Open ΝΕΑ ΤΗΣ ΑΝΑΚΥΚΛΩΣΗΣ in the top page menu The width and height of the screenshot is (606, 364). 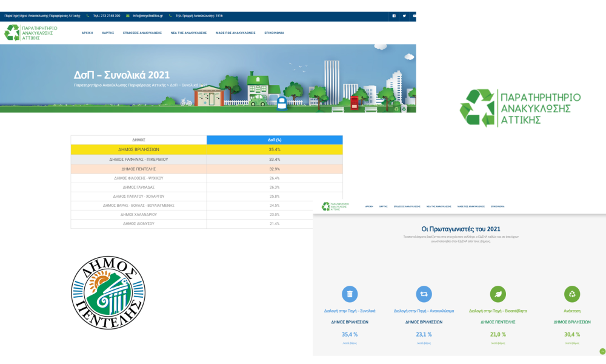(188, 33)
